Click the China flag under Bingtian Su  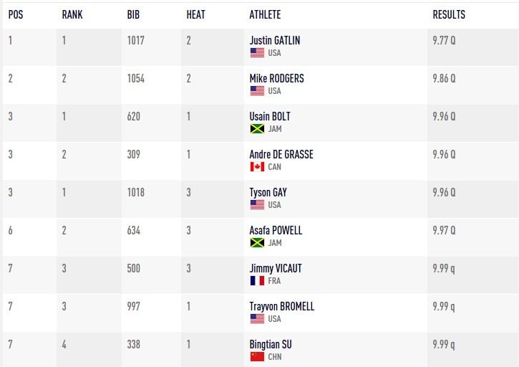pos(257,357)
